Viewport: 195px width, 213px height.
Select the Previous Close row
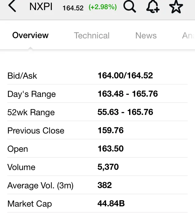click(97, 130)
